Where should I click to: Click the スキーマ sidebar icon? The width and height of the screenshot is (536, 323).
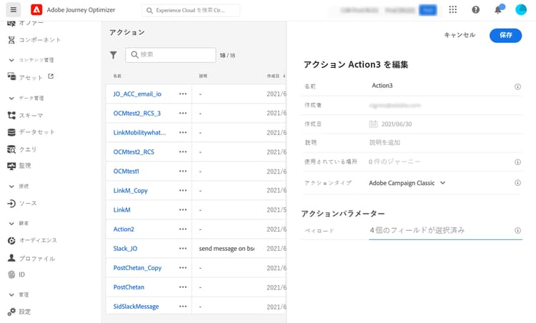[11, 115]
